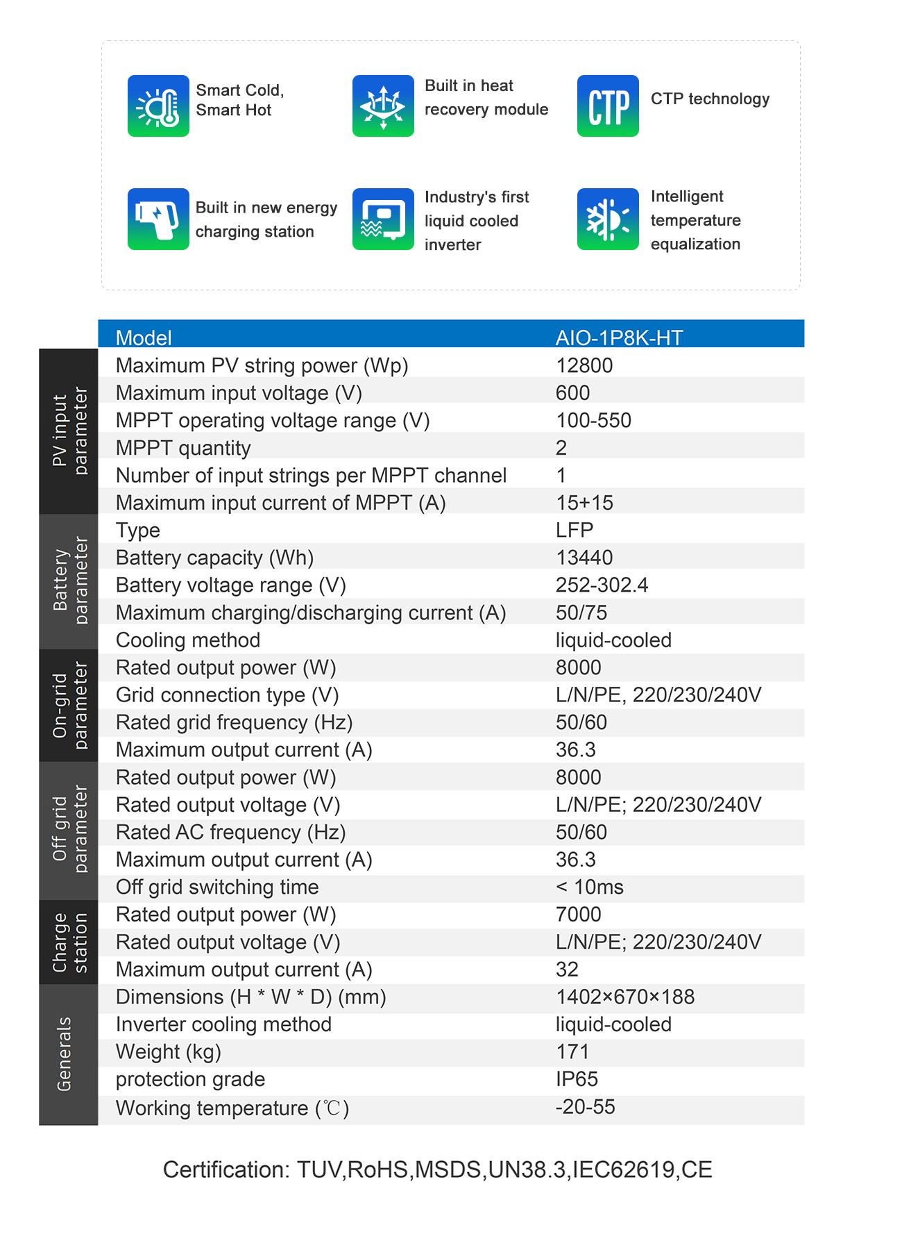Select the 'Smart Cold, Smart Hot' label
This screenshot has height=1250, width=902.
tap(240, 100)
